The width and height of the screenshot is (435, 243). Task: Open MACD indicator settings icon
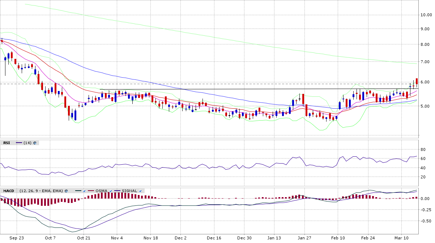67,191
